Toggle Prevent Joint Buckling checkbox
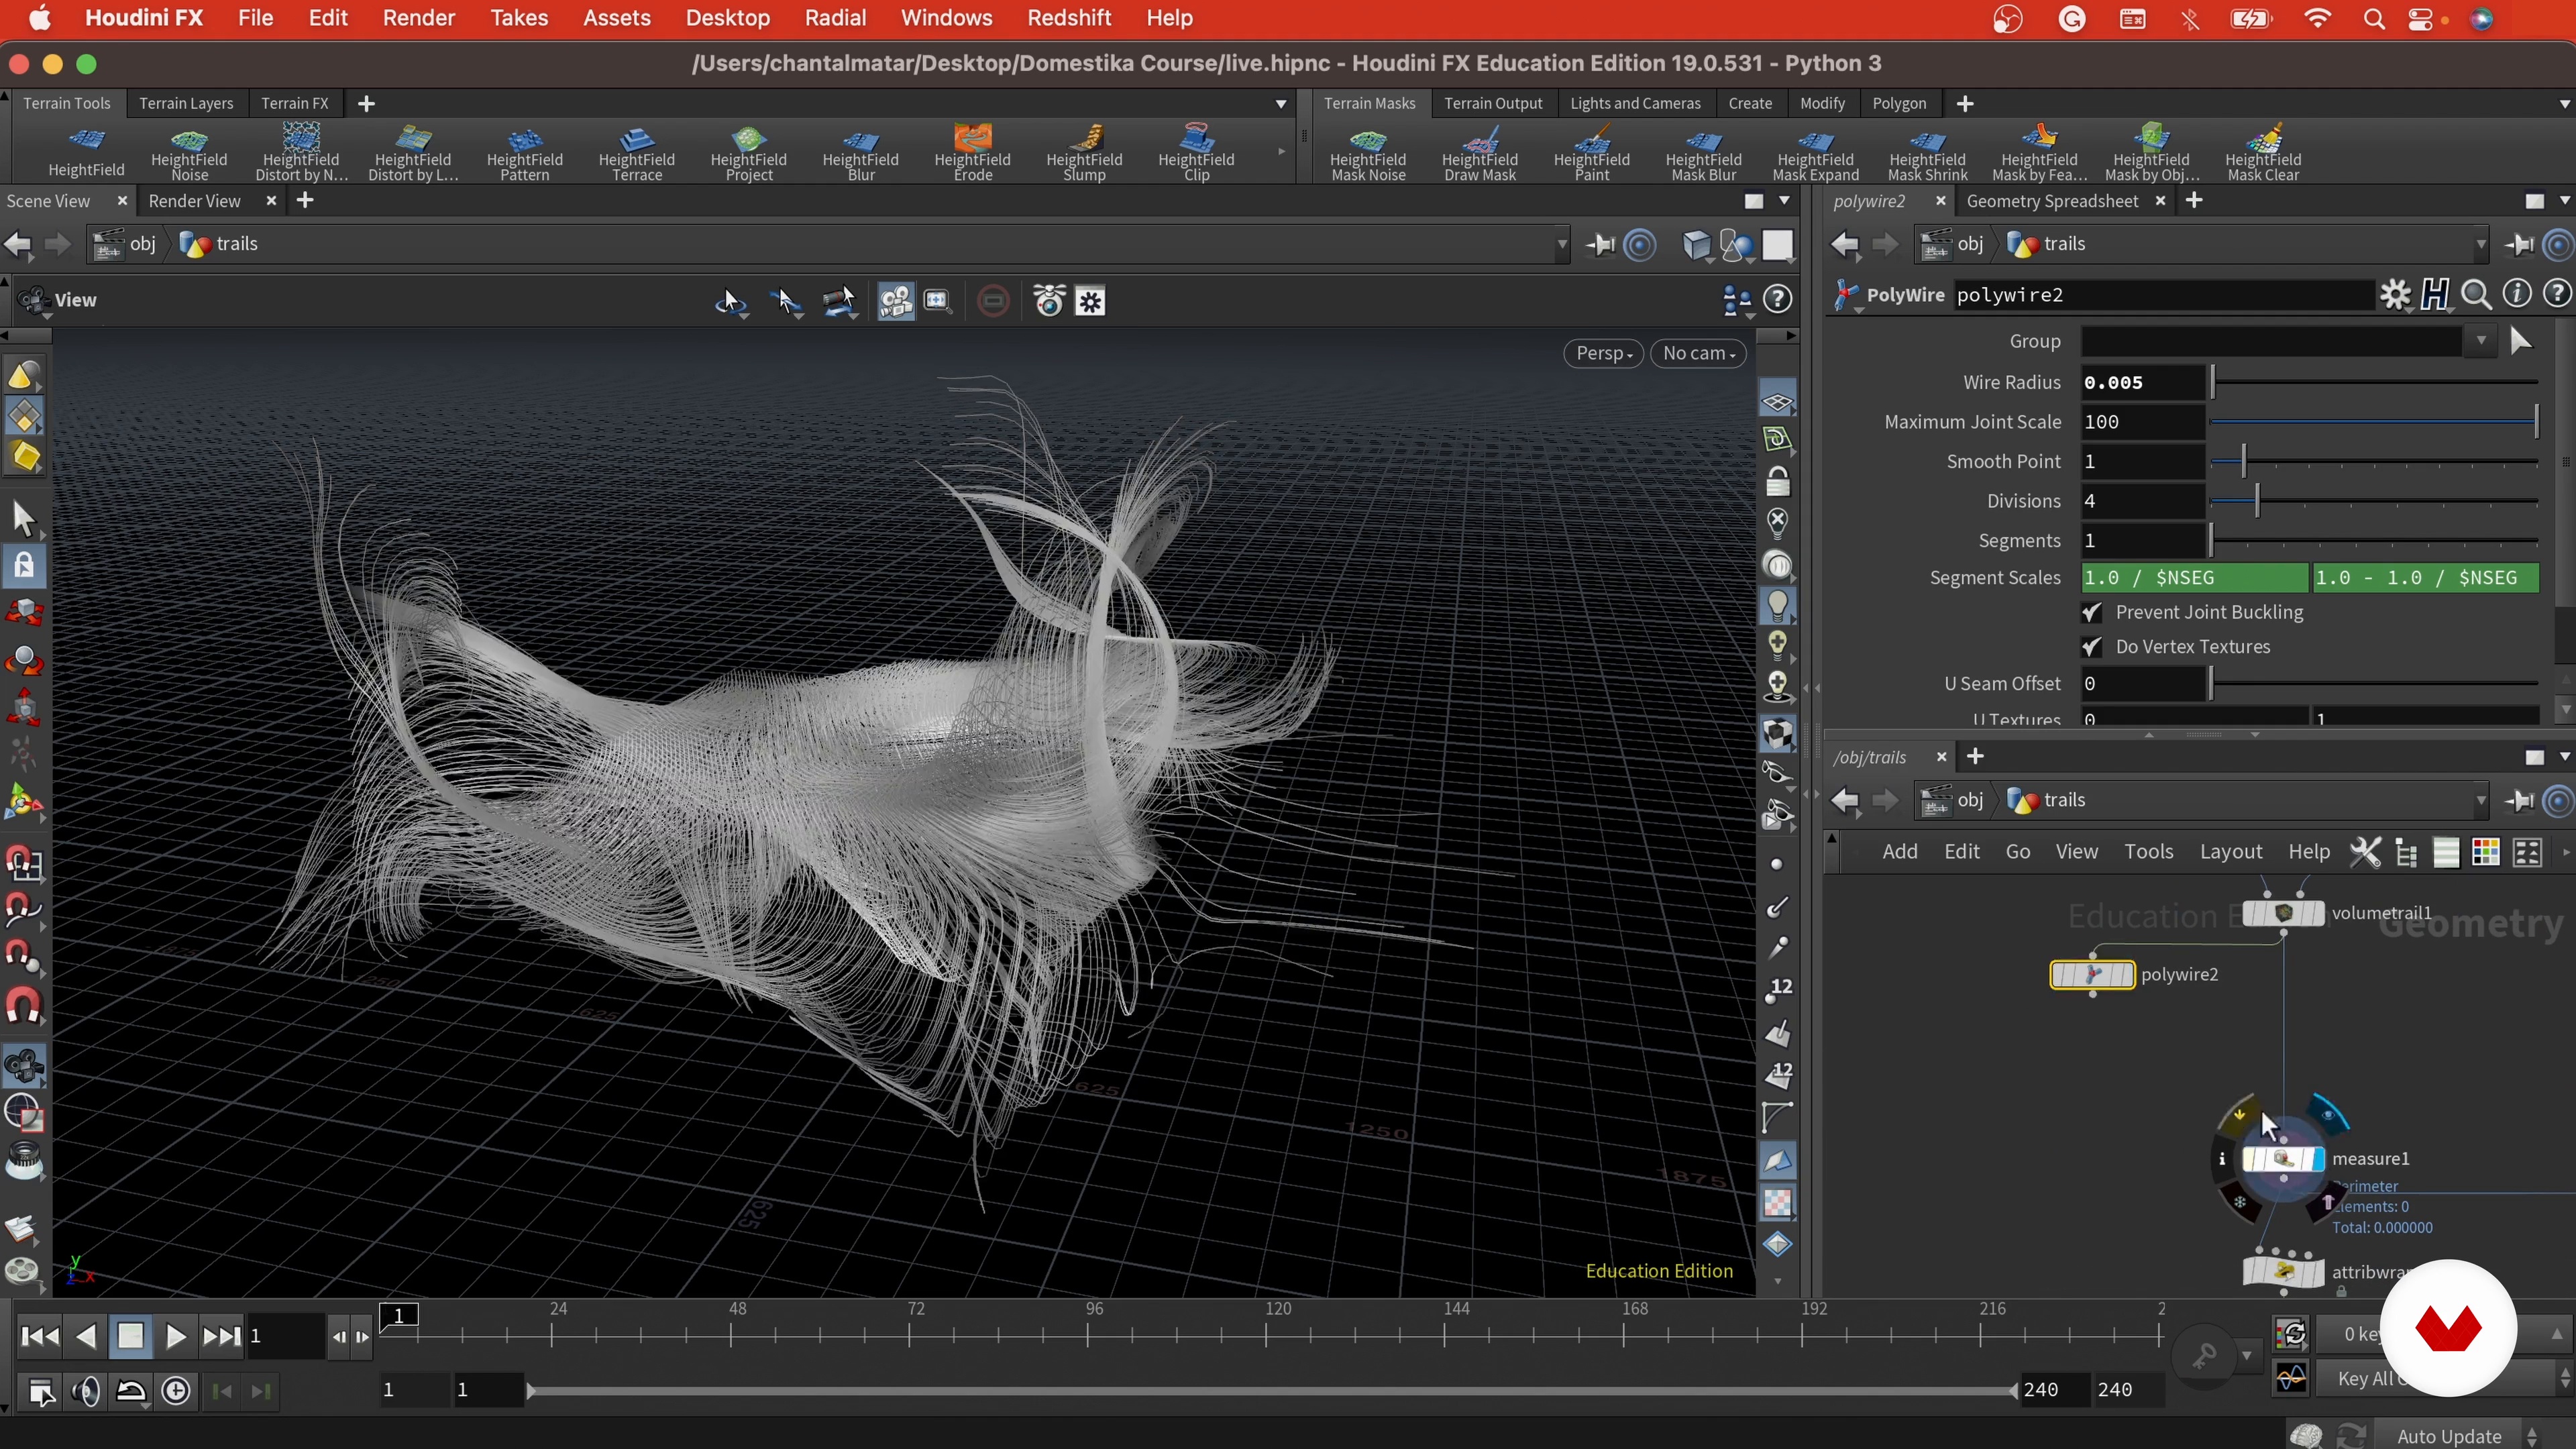The width and height of the screenshot is (2576, 1449). tap(2091, 613)
